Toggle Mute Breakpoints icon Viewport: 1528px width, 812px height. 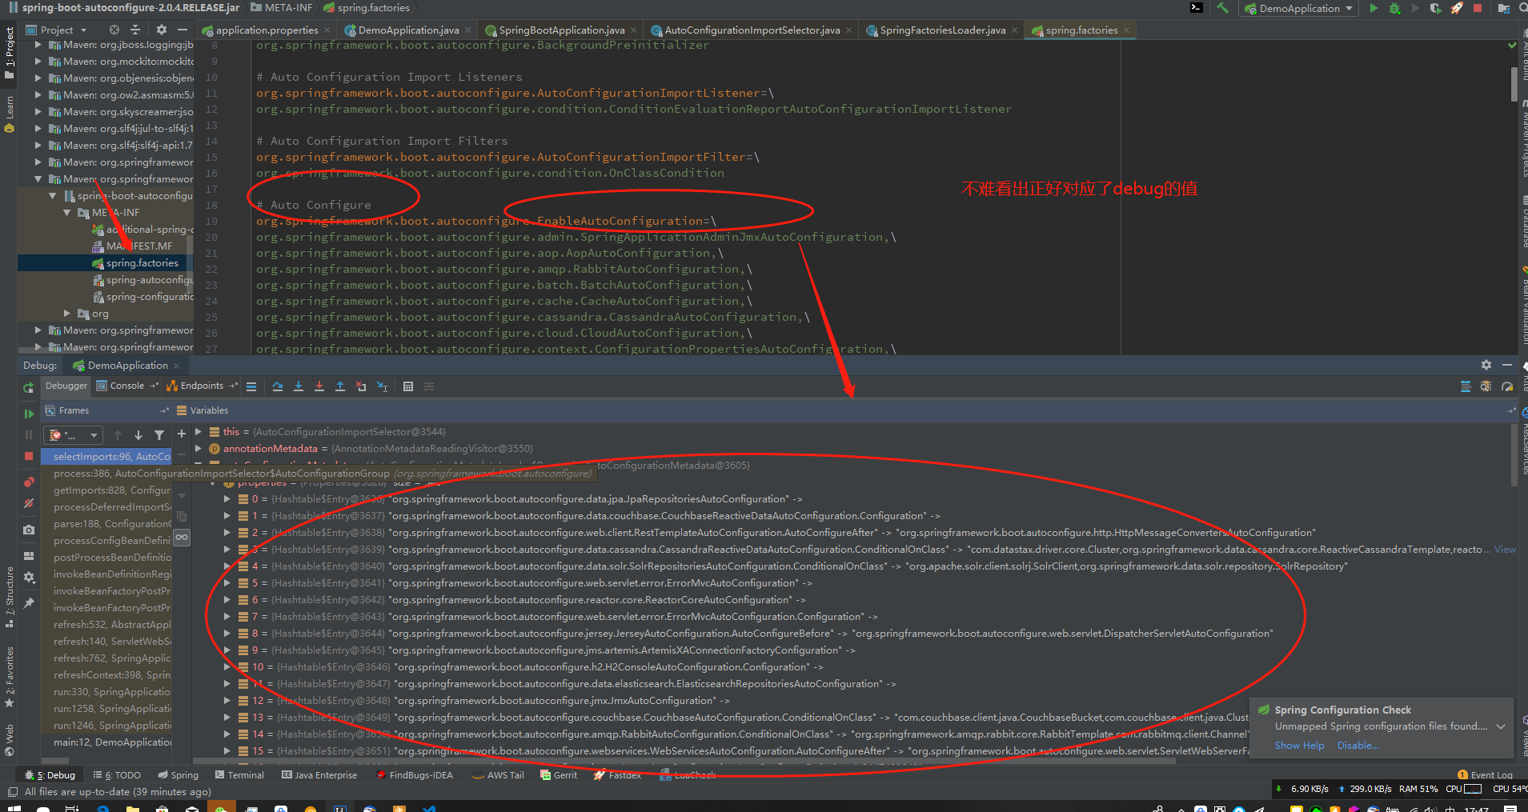(29, 503)
